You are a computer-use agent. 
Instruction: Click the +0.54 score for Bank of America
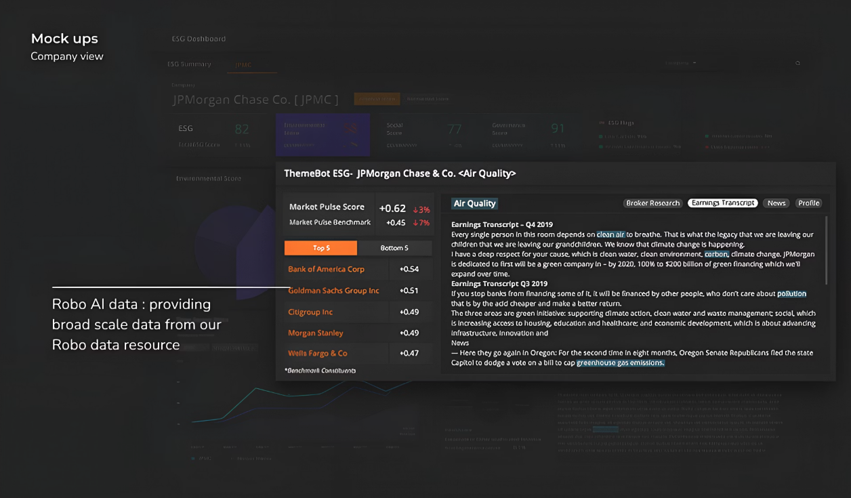[409, 270]
